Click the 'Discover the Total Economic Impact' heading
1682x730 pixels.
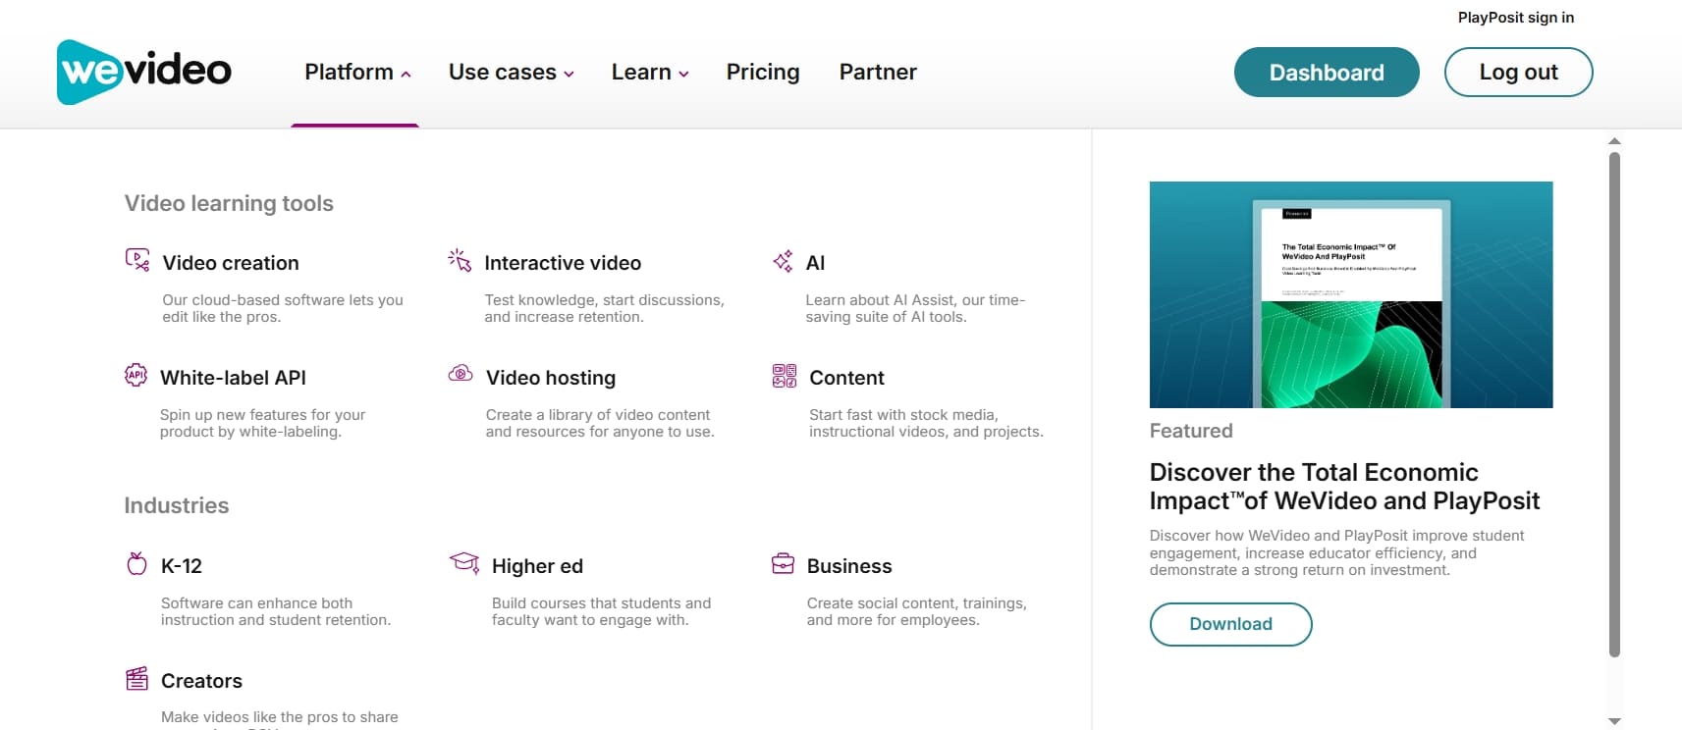(1344, 487)
